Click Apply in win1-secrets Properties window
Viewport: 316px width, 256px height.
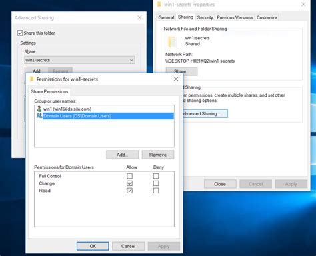[291, 184]
